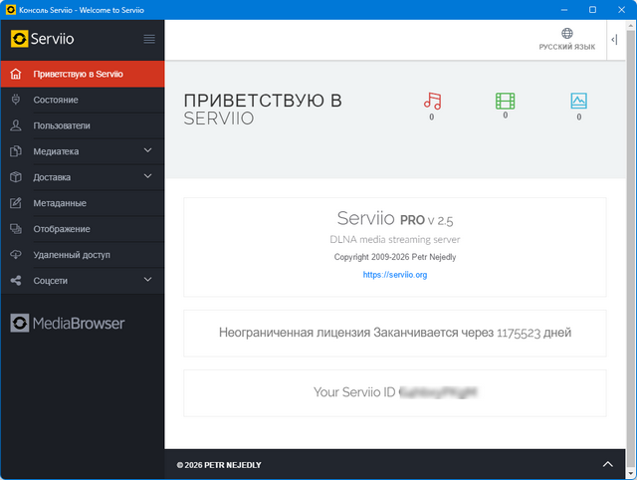Click the red music note icon
The image size is (637, 480).
(432, 101)
